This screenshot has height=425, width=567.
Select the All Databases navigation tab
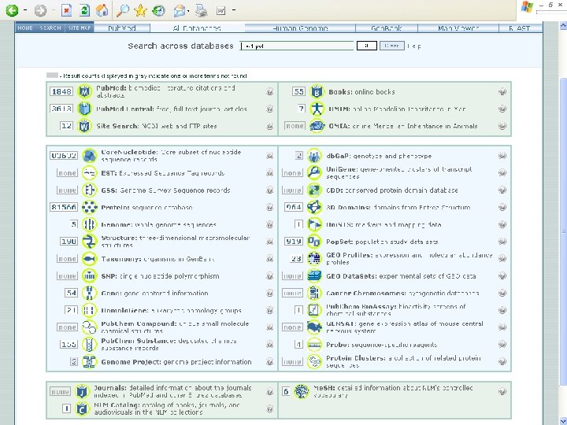(x=197, y=28)
